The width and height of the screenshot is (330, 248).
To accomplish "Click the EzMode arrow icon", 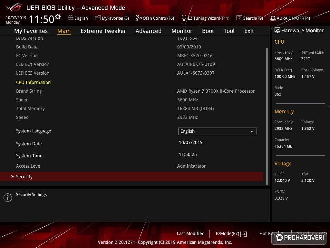I will coord(244,234).
